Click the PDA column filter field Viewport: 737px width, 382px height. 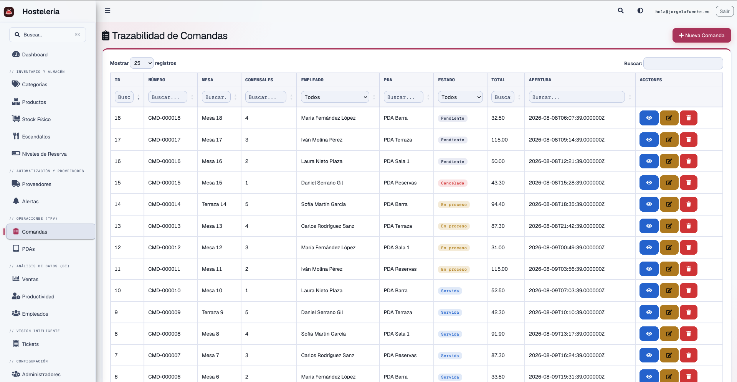pyautogui.click(x=403, y=97)
